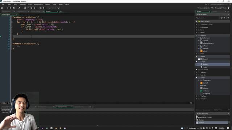This screenshot has height=130, width=232.
Task: Type in the asset browser search field
Action: [209, 18]
